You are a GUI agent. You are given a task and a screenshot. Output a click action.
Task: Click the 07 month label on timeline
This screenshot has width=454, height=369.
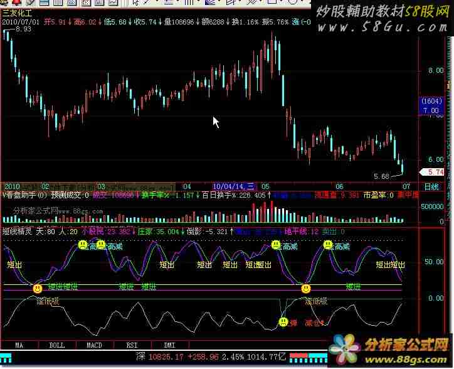tap(406, 186)
